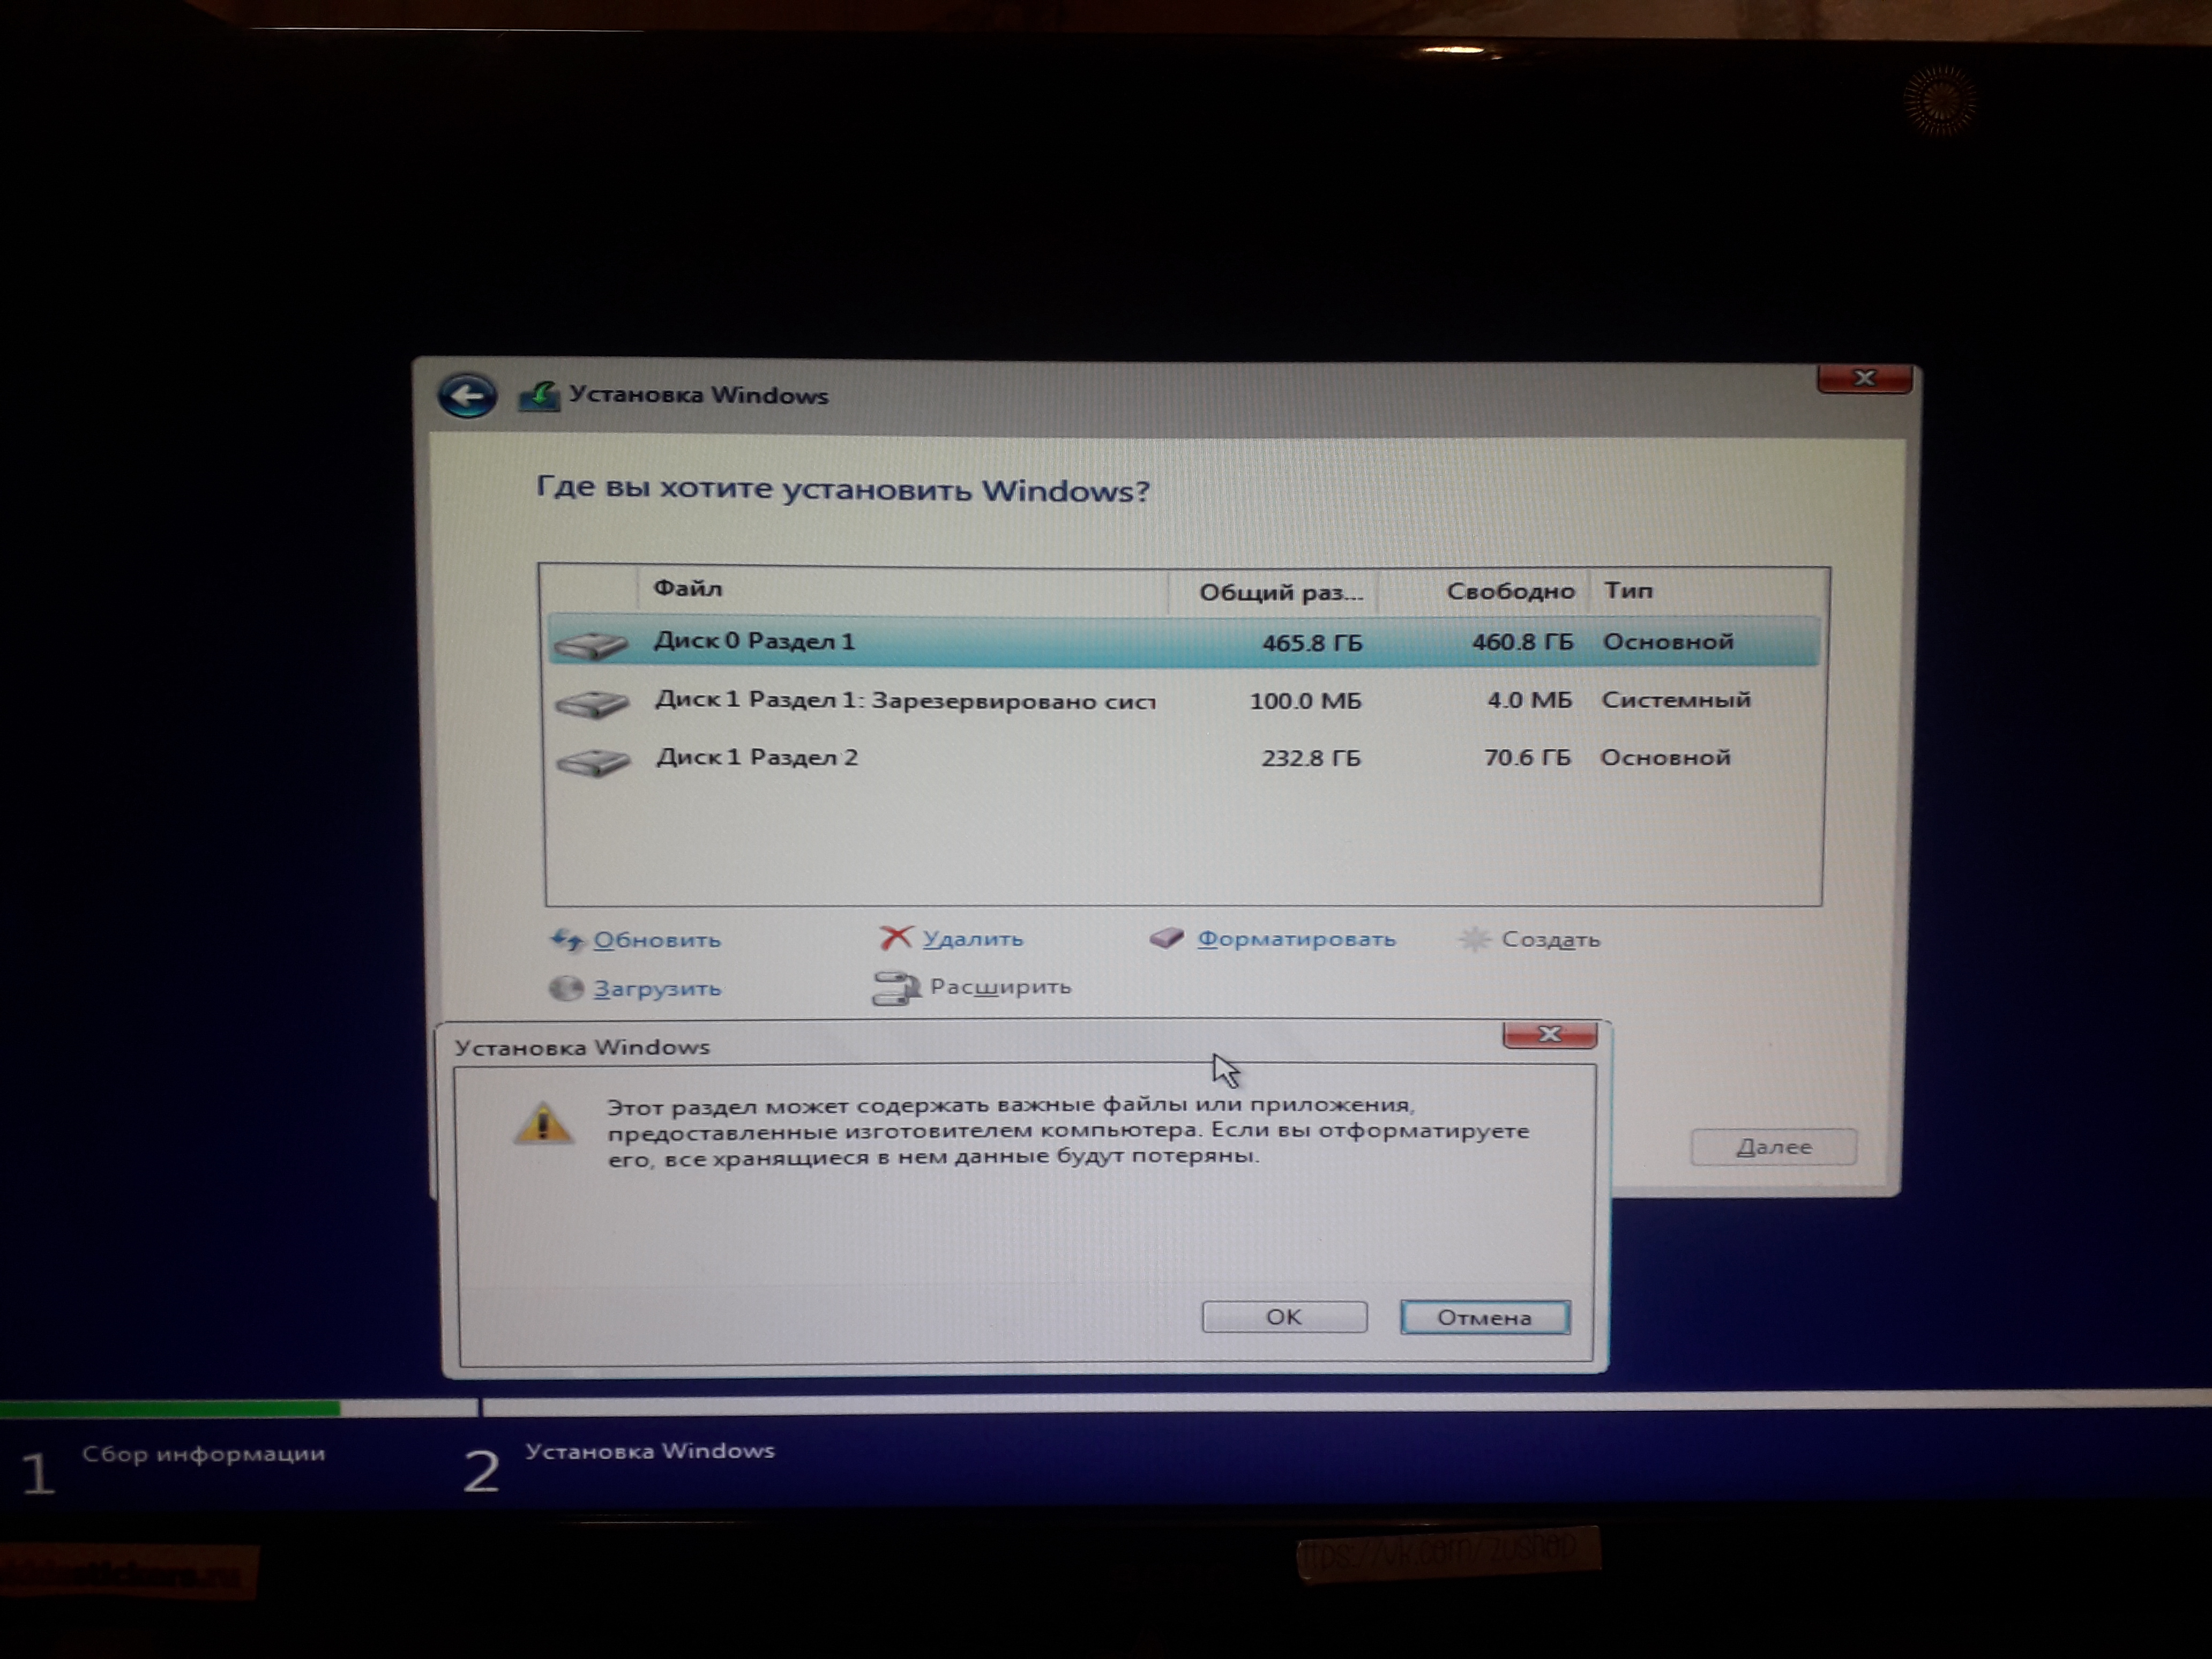The image size is (2212, 1659).
Task: Delete partition with Удалить link
Action: (x=973, y=939)
